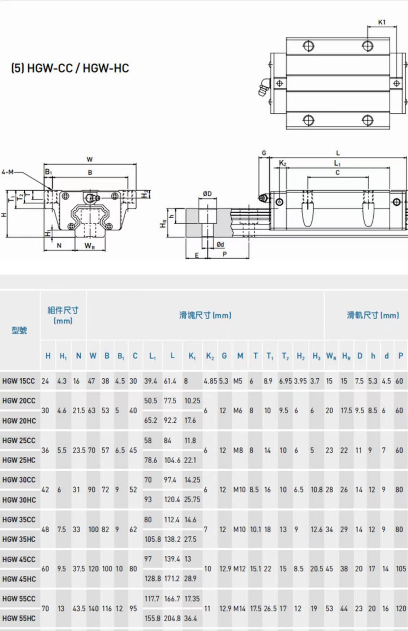The height and width of the screenshot is (631, 408).
Task: Click the 4-M label in the cross-section drawing
Action: point(7,172)
